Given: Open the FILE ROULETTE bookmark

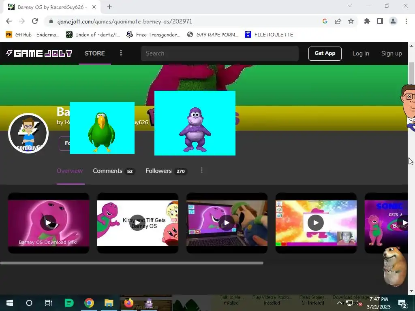Looking at the screenshot, I should [x=269, y=35].
